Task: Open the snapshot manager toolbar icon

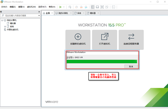Action: [x=86, y=7]
